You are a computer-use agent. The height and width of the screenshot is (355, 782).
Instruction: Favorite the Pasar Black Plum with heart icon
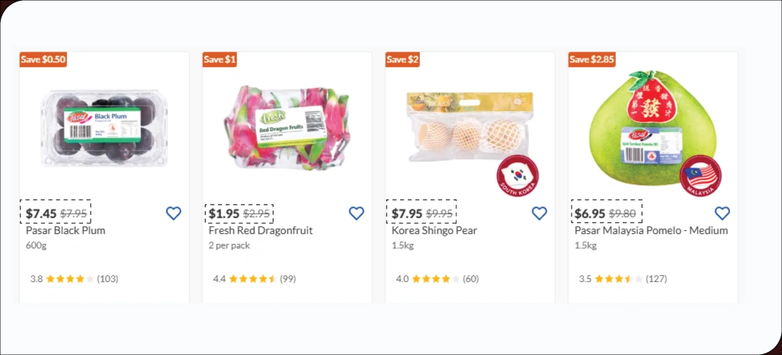click(x=174, y=213)
